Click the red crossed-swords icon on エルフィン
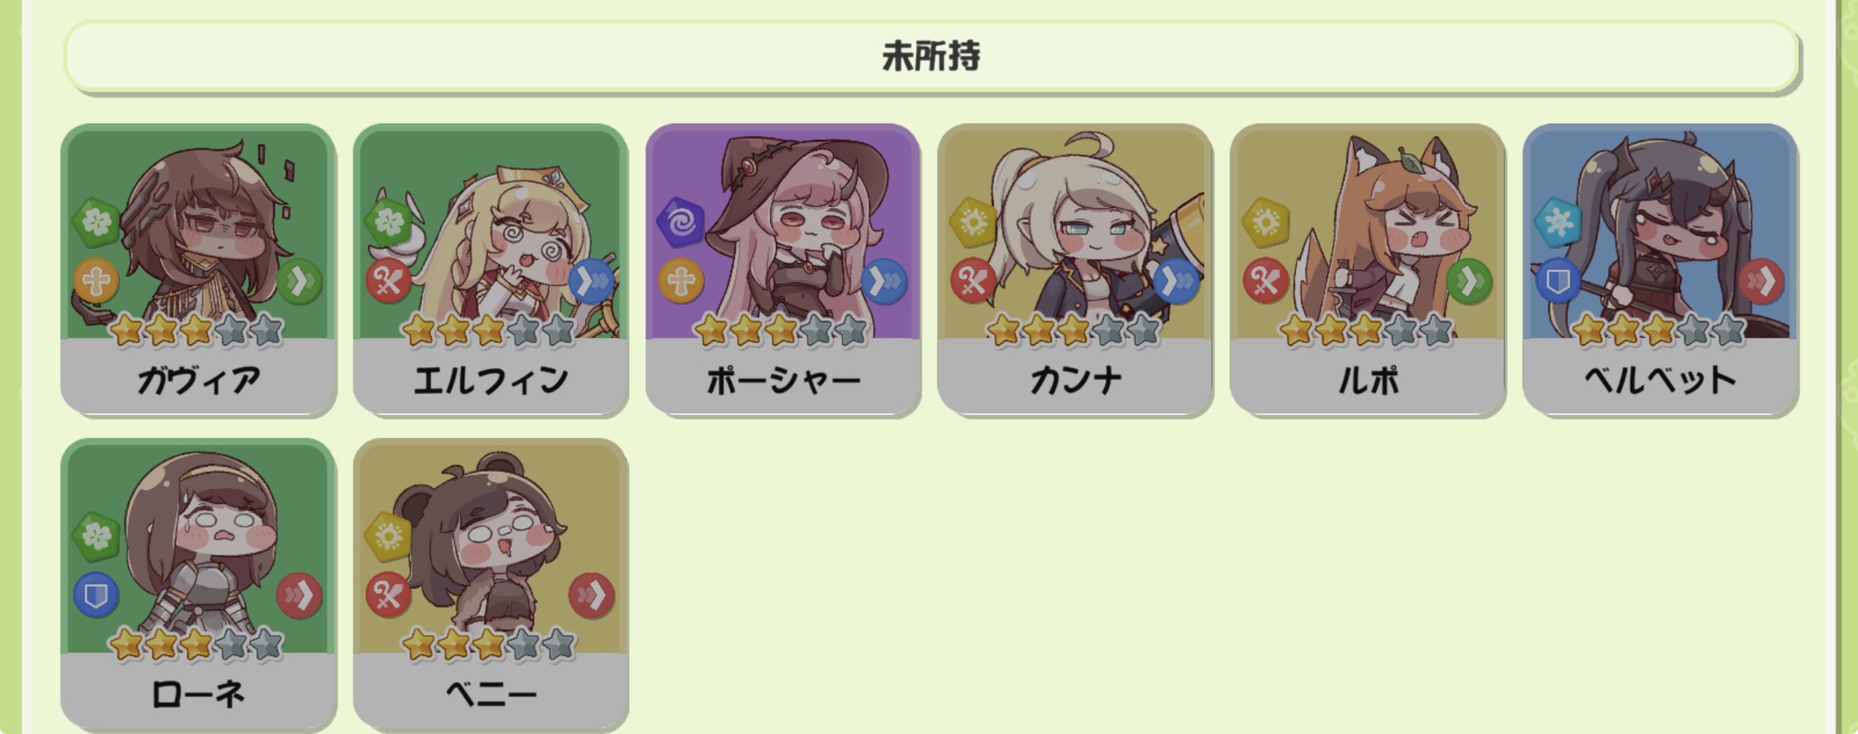This screenshot has width=1858, height=734. [x=389, y=282]
